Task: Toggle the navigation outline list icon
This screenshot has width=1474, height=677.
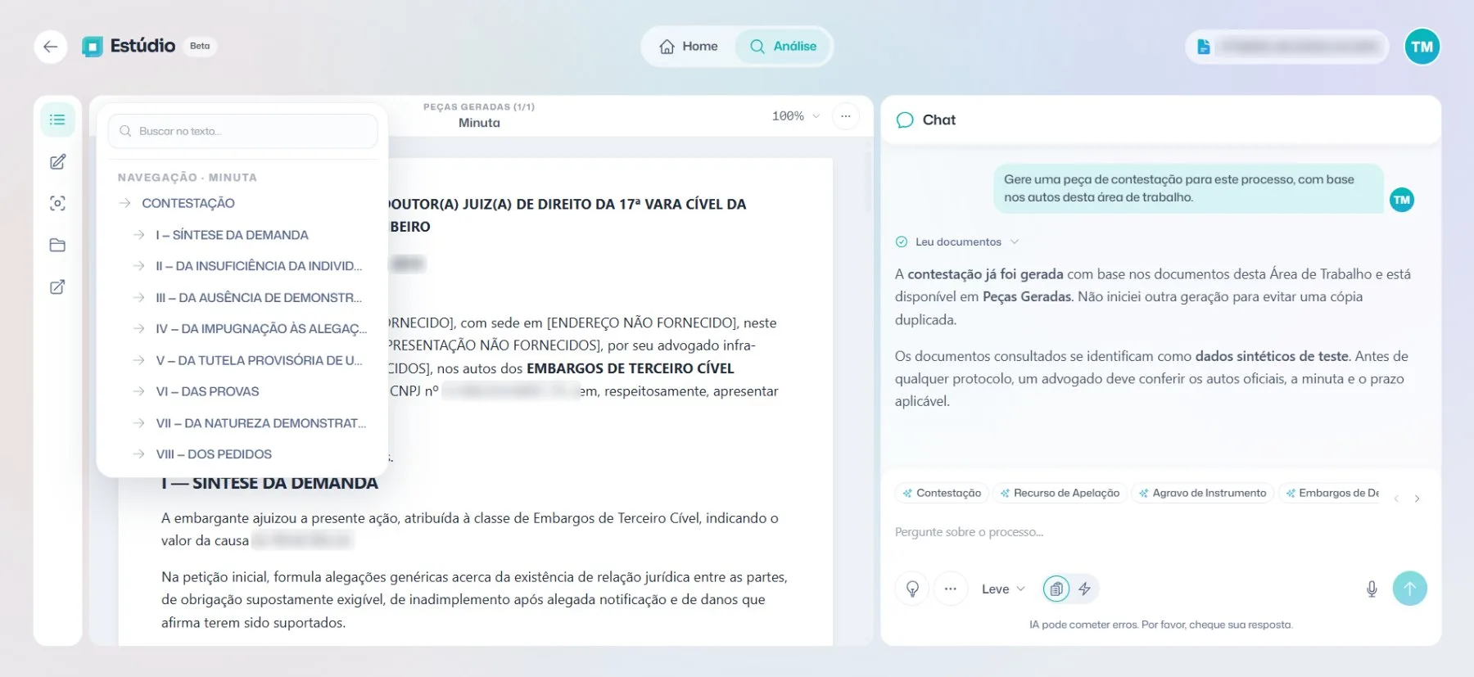Action: coord(57,120)
